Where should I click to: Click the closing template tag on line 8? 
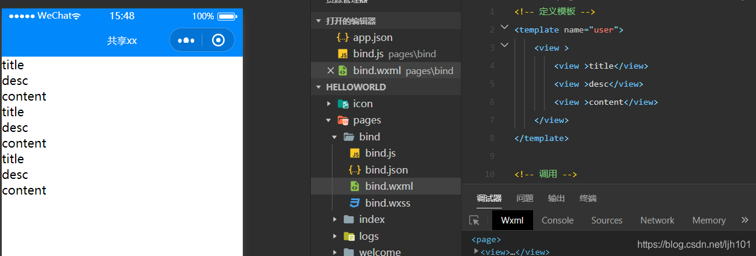pyautogui.click(x=541, y=138)
